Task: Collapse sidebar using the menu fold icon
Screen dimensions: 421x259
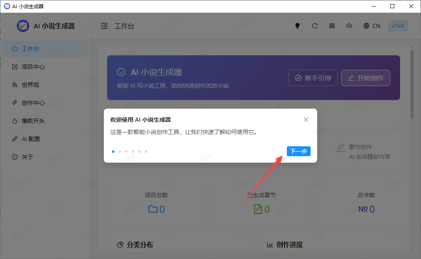Action: click(104, 26)
